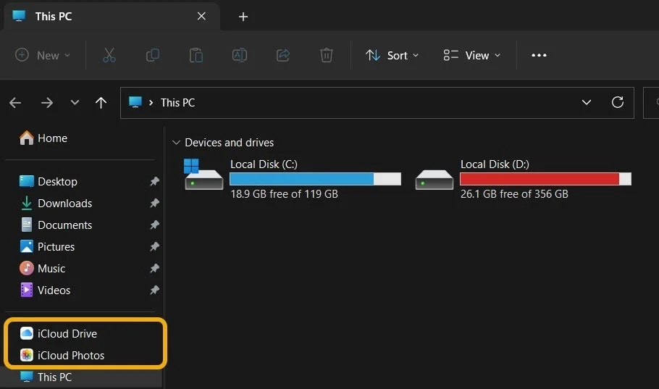Go up one folder level
Viewport: 659px width, 389px height.
pyautogui.click(x=101, y=103)
